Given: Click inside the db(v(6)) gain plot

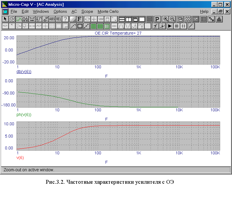Looking at the screenshot, I should pyautogui.click(x=118, y=50).
